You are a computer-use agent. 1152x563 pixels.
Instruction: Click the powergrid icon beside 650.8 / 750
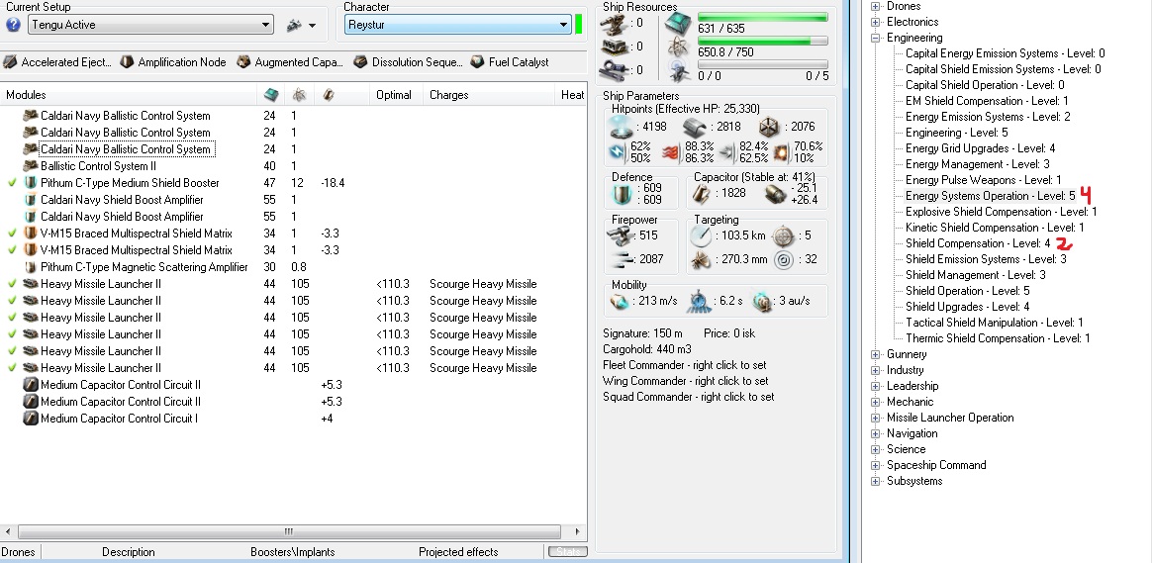(x=677, y=47)
